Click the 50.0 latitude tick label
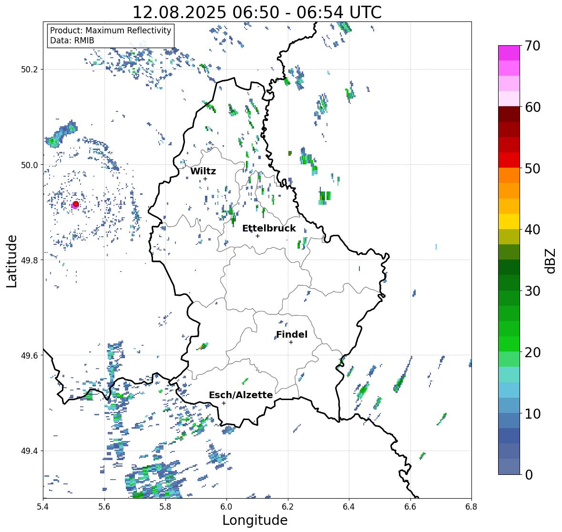562x532 pixels. (30, 165)
